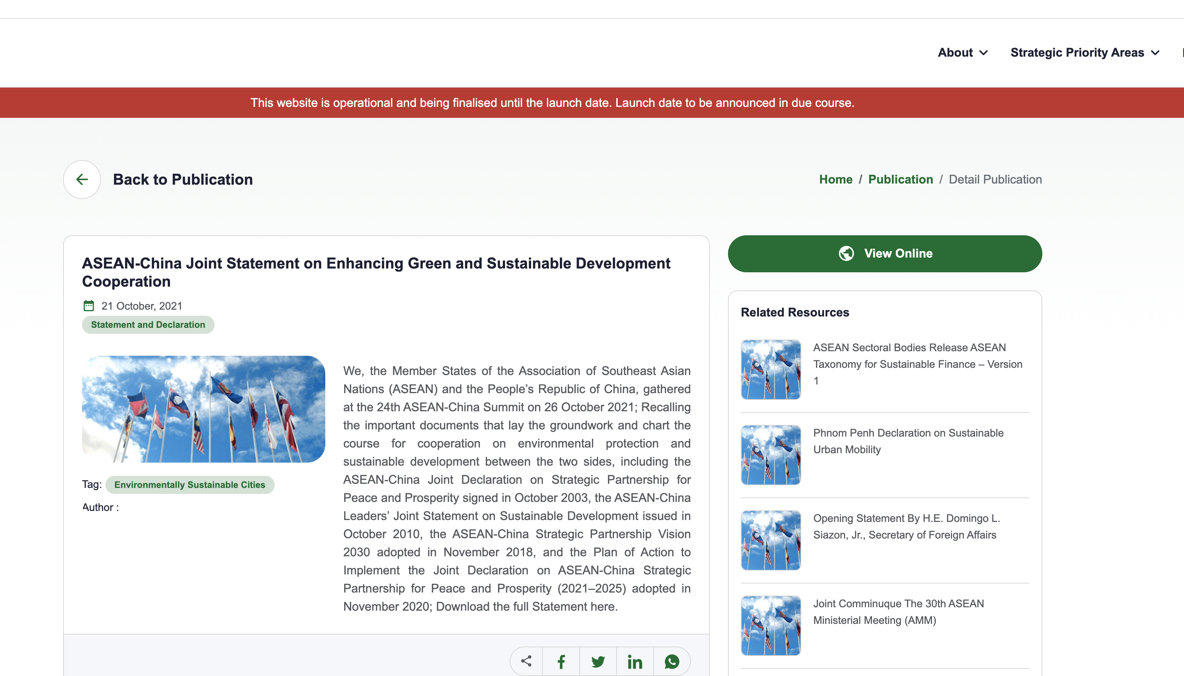Open Opening Statement By H.E. Domingo L. Siazon
Screen dimensions: 1184x676
pos(906,526)
